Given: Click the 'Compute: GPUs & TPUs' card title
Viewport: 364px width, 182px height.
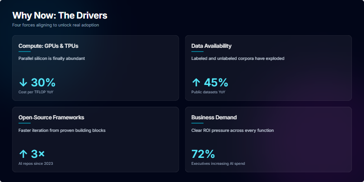Looking at the screenshot, I should 48,46.
